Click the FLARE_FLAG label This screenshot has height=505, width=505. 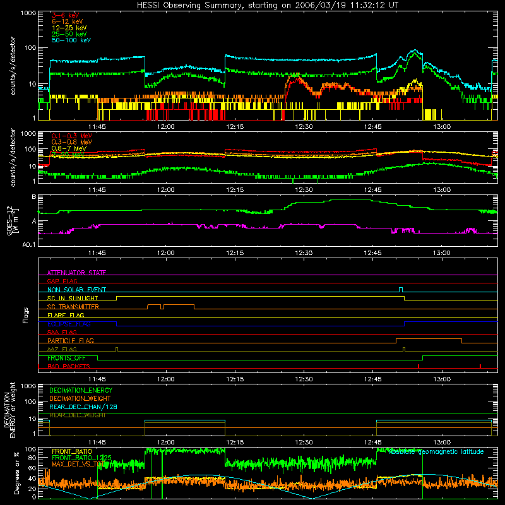(66, 315)
